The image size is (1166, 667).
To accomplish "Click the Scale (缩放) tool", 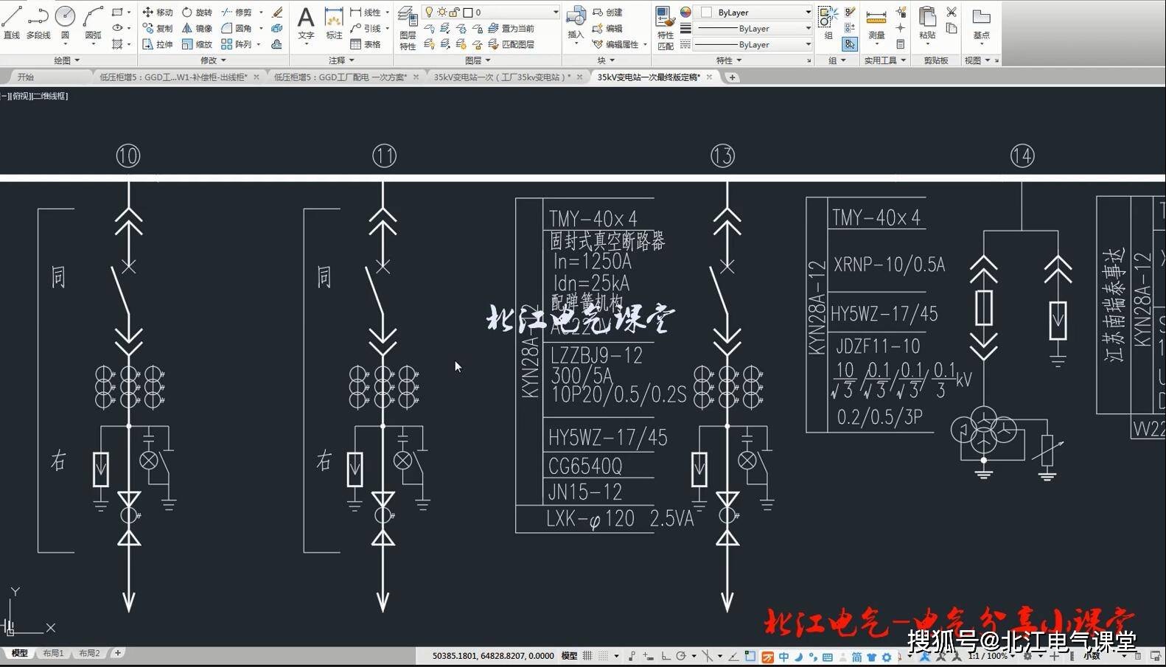I will coord(197,44).
